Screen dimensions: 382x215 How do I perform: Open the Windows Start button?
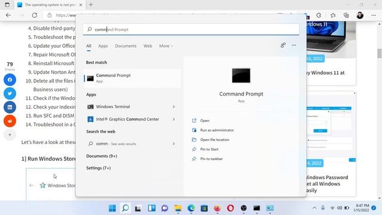pyautogui.click(x=112, y=208)
